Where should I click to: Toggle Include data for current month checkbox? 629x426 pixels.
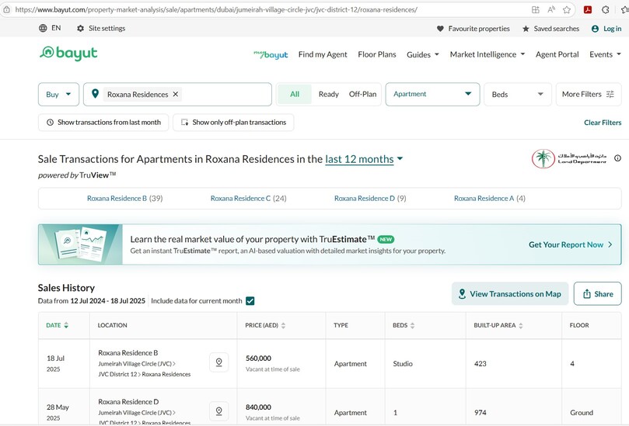point(250,300)
